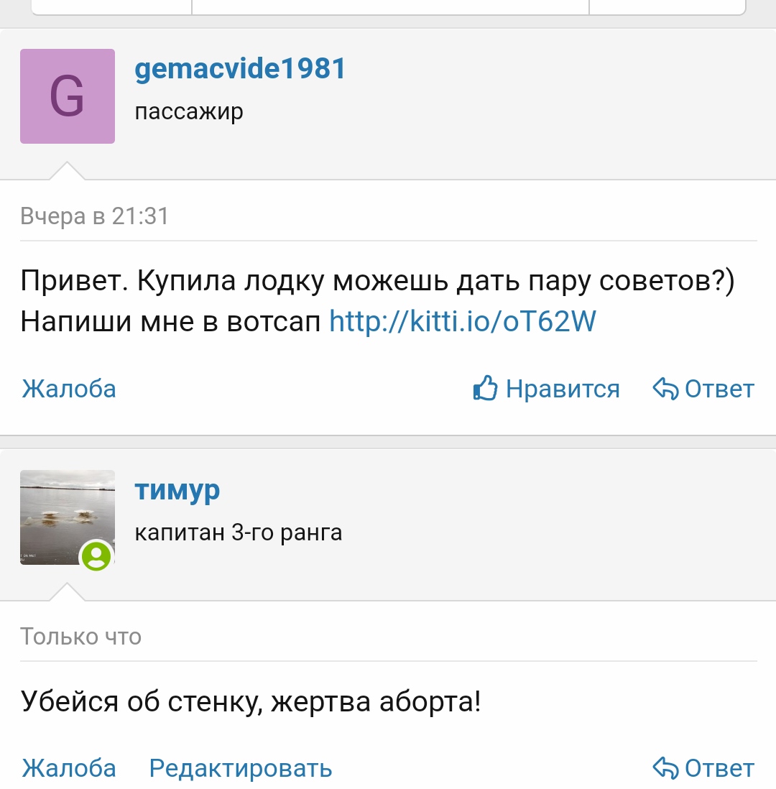Like the post via the Нравится label

562,389
